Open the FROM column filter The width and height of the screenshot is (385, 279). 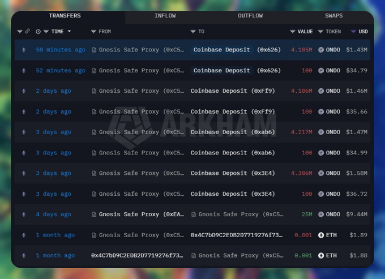tap(93, 32)
